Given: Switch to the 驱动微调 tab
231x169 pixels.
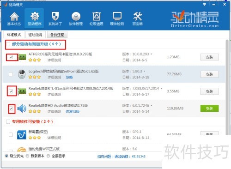Looking at the screenshot, I should (x=36, y=35).
